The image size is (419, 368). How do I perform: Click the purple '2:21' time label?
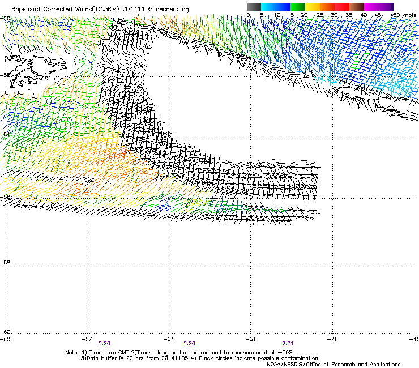click(x=288, y=344)
